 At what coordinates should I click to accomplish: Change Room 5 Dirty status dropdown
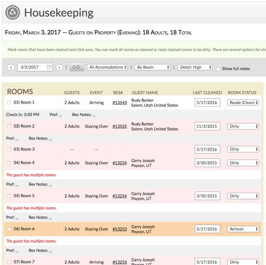tap(243, 196)
